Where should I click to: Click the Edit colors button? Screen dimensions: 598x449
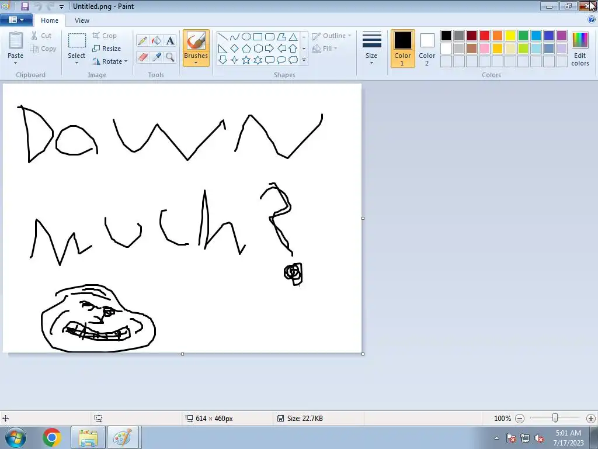pyautogui.click(x=580, y=49)
